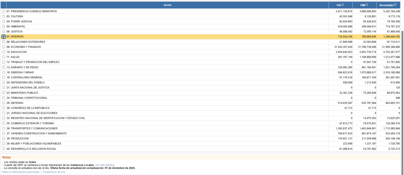Click the info bubble icon next to PIA

point(343,5)
